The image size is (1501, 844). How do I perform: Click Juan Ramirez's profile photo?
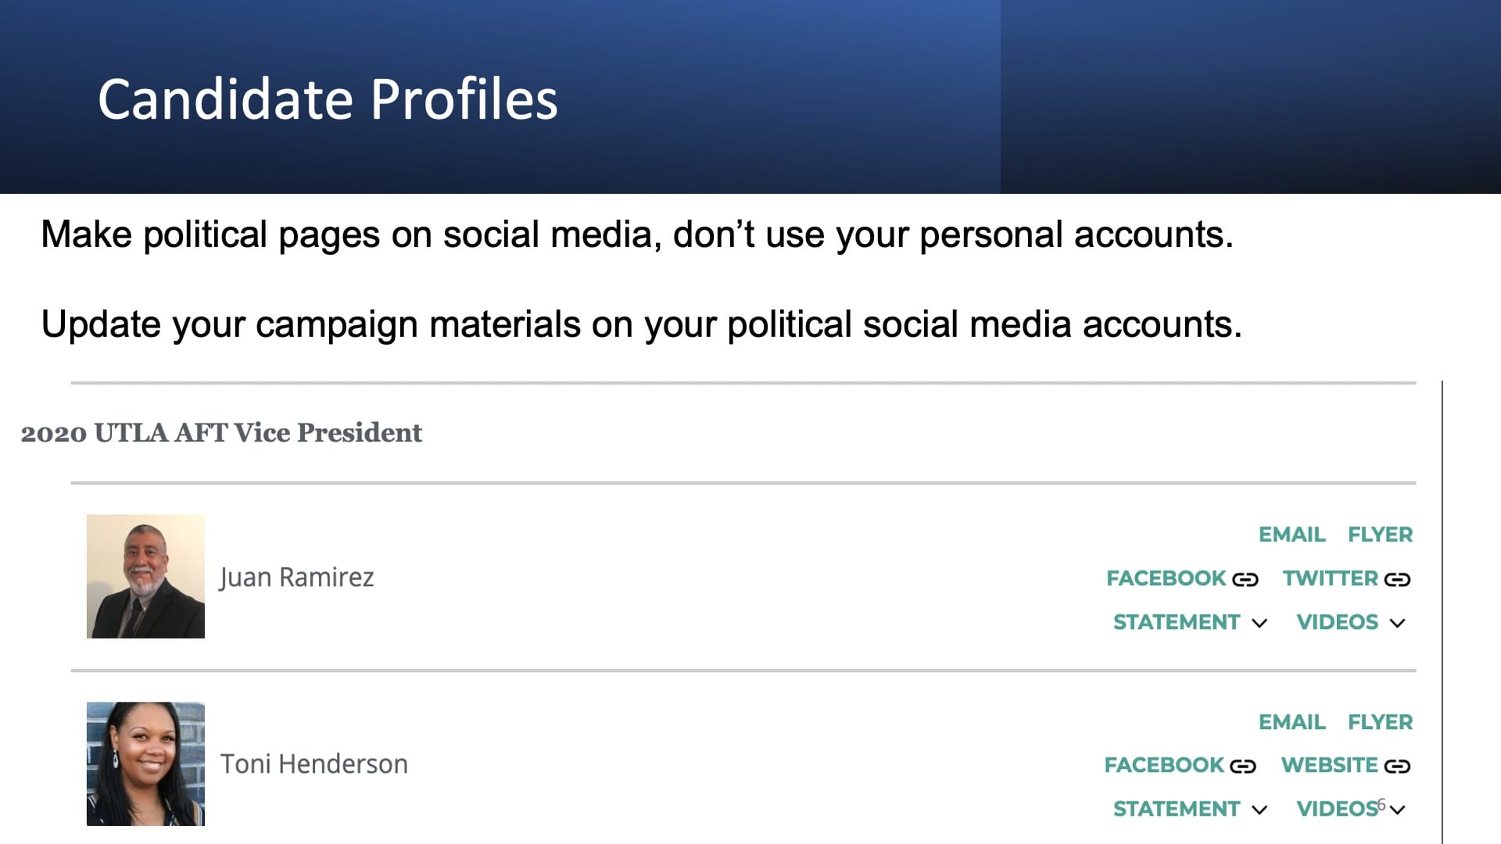coord(145,577)
